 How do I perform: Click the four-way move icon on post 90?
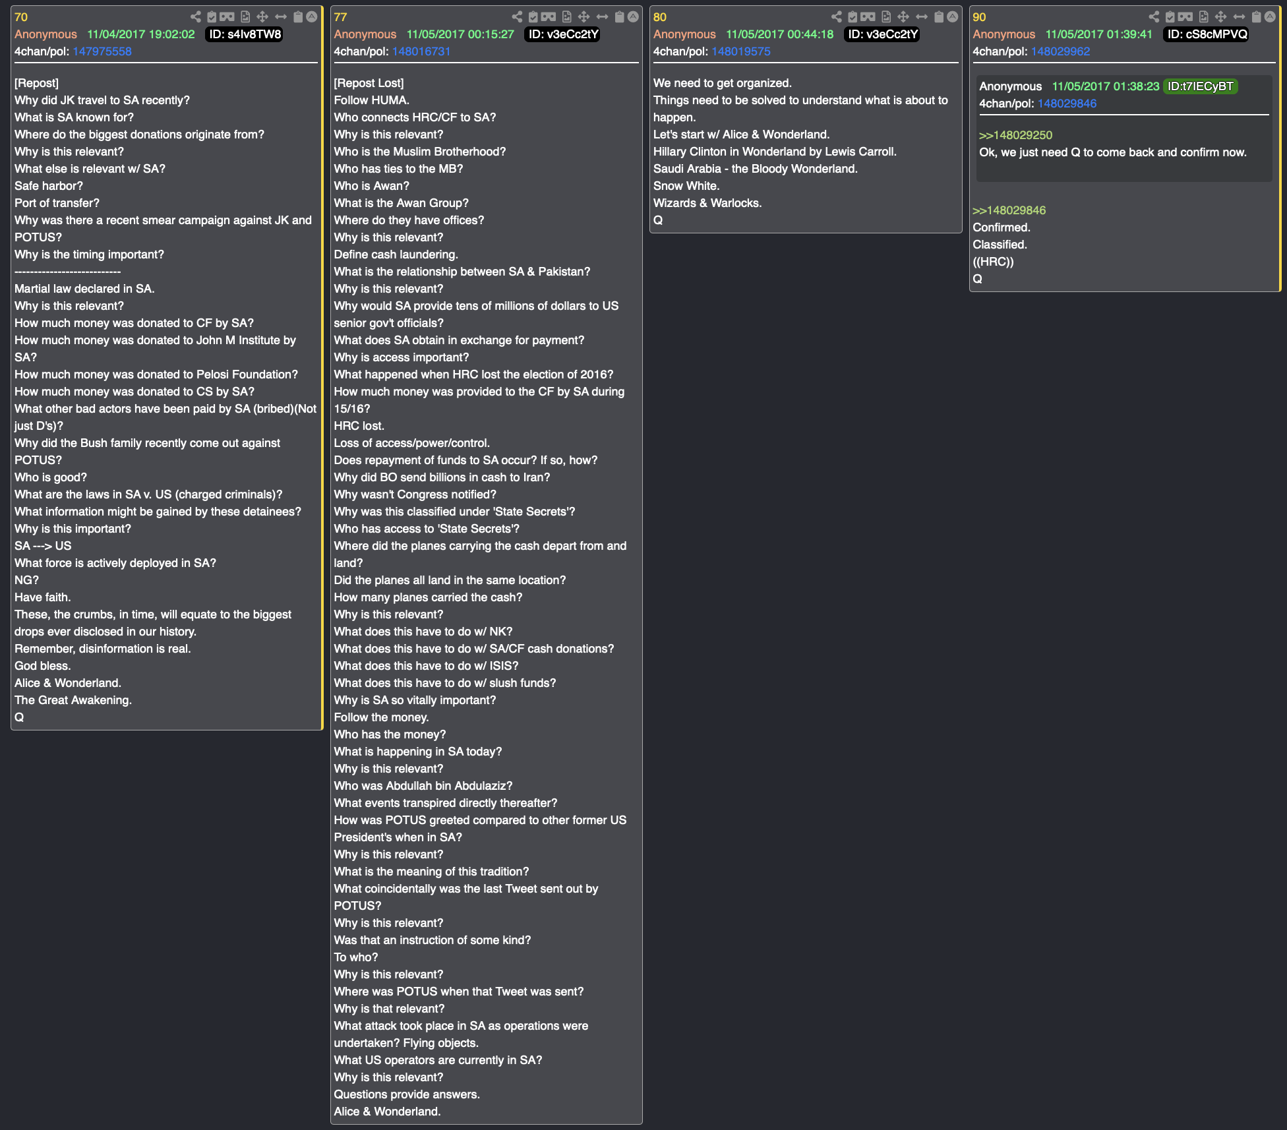point(1220,16)
